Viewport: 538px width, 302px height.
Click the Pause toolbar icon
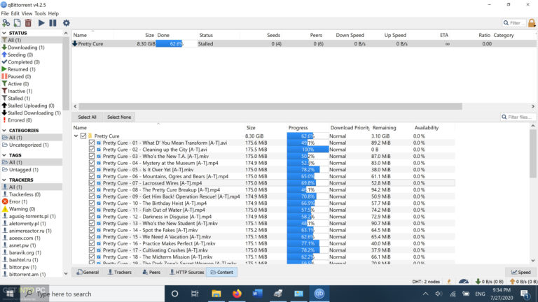tap(53, 23)
